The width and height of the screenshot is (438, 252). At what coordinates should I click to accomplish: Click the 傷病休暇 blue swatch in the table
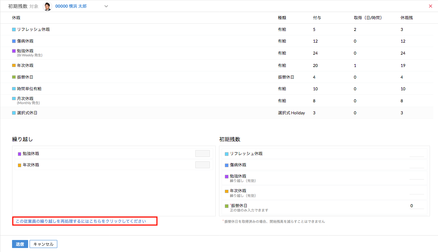click(14, 41)
